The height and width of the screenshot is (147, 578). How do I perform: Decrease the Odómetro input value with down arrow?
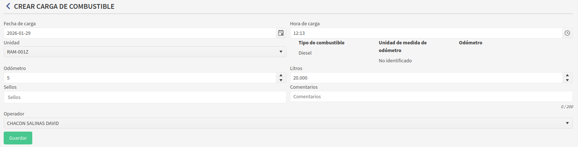click(x=281, y=80)
